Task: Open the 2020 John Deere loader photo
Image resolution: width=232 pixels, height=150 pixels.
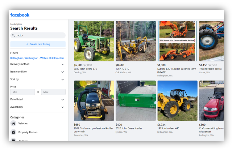Action: click(136, 101)
